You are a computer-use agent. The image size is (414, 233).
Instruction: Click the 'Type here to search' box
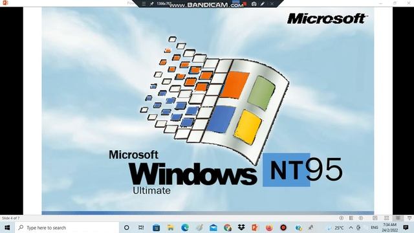(x=67, y=227)
